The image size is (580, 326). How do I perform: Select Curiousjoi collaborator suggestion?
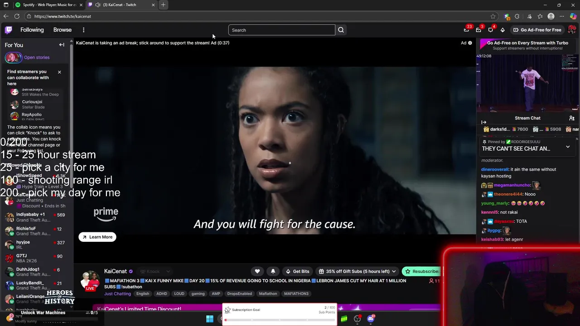click(35, 105)
